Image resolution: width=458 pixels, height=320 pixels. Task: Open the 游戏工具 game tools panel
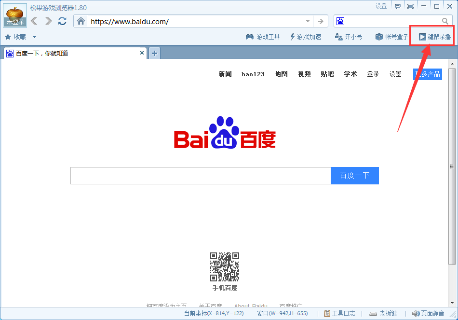[262, 37]
